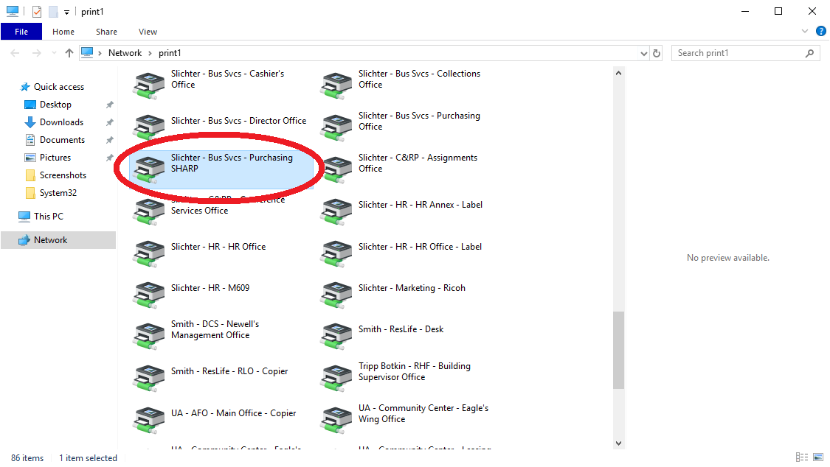Click the scroll up arrow of file list
The height and width of the screenshot is (467, 830).
[618, 73]
